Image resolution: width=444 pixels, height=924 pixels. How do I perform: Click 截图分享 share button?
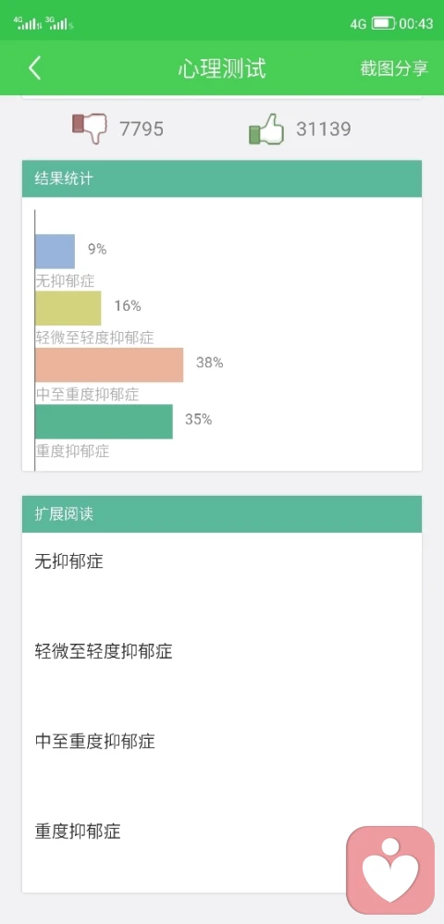point(394,68)
